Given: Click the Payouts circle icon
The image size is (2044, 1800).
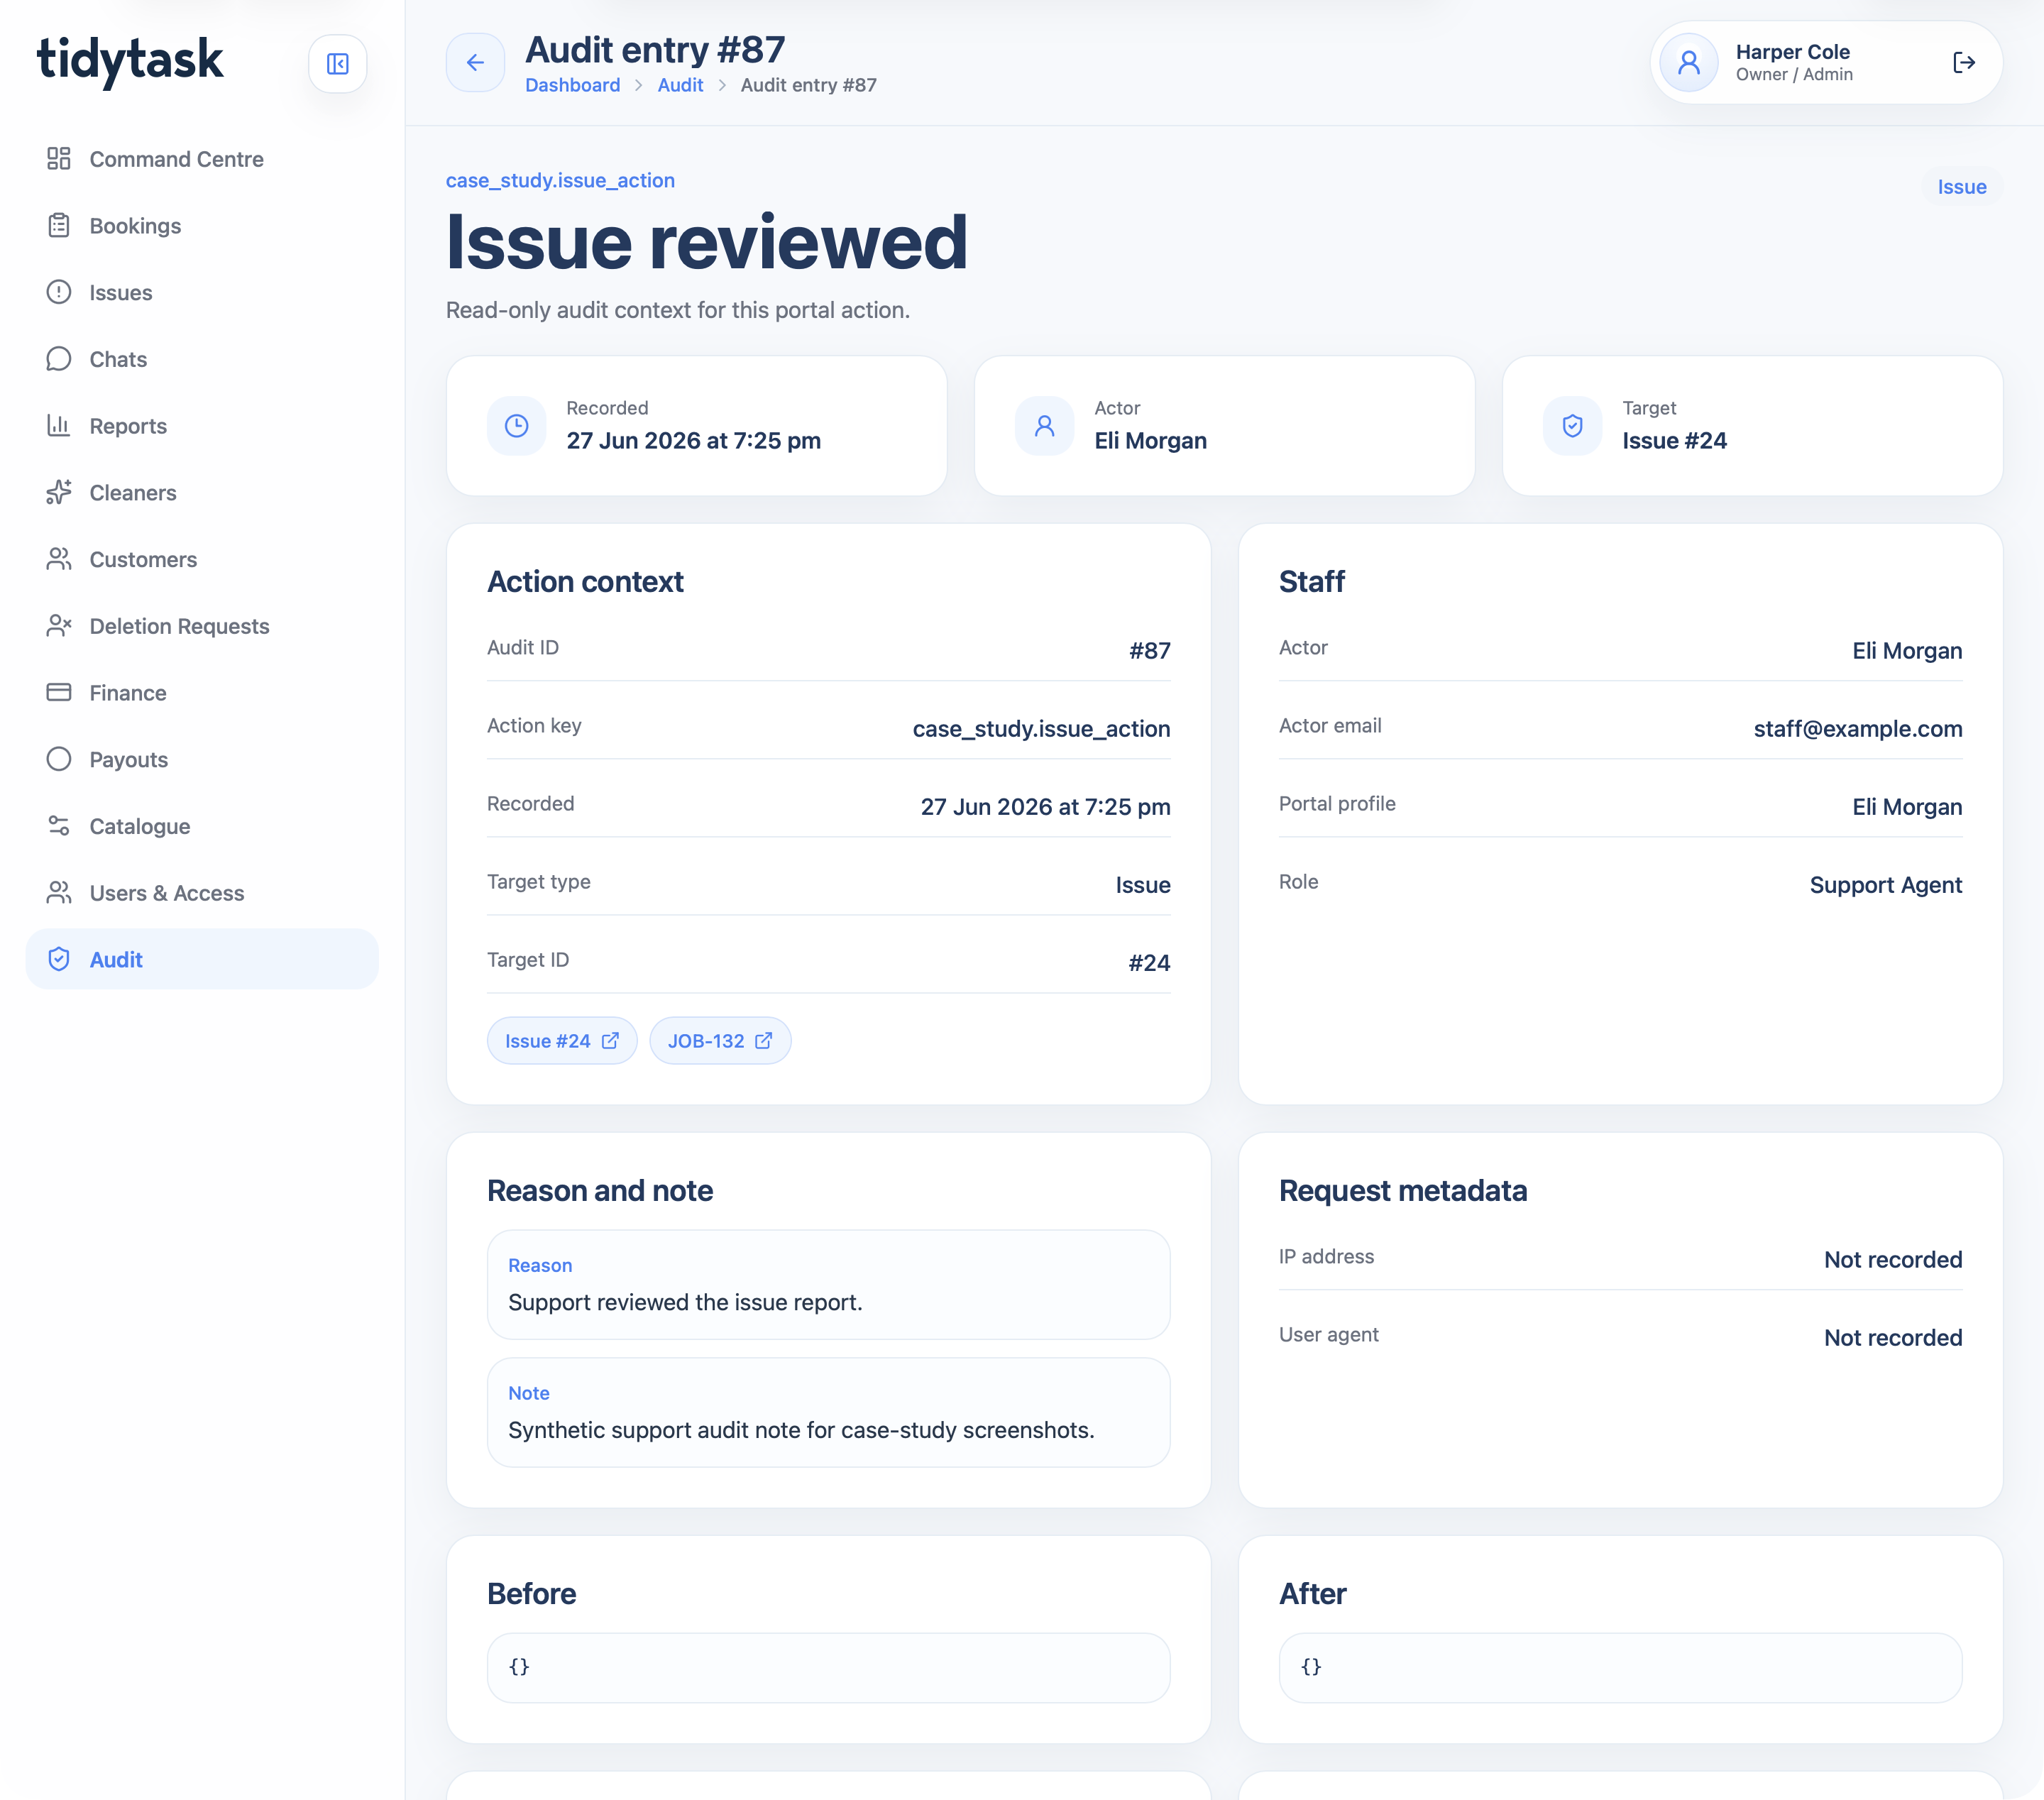Looking at the screenshot, I should click(x=59, y=759).
